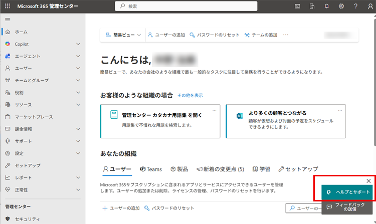Select the ユーザー tab
The image size is (376, 224).
(117, 169)
